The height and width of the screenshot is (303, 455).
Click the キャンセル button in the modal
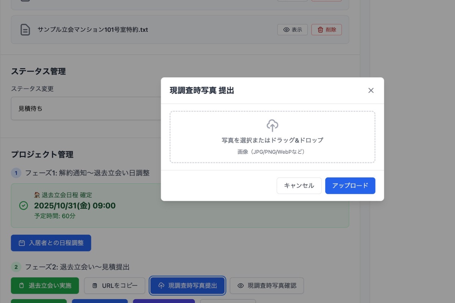click(299, 186)
